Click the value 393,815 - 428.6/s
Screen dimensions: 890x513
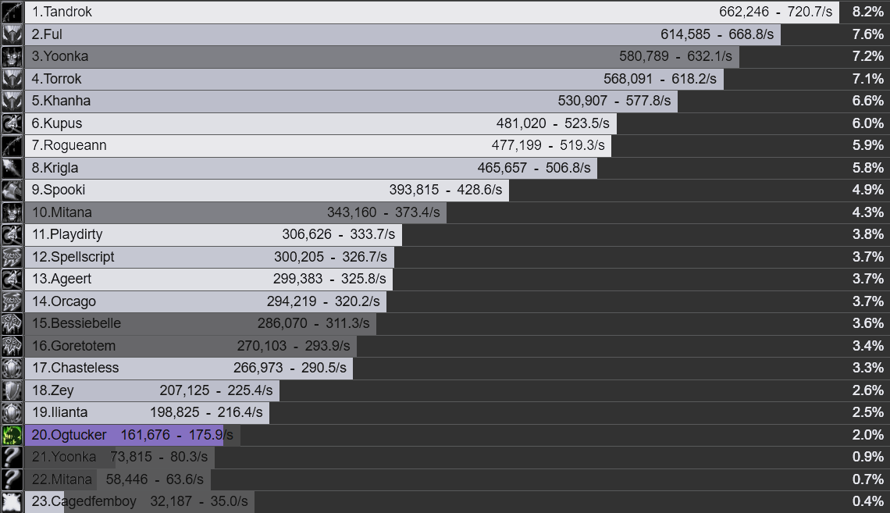pyautogui.click(x=446, y=190)
